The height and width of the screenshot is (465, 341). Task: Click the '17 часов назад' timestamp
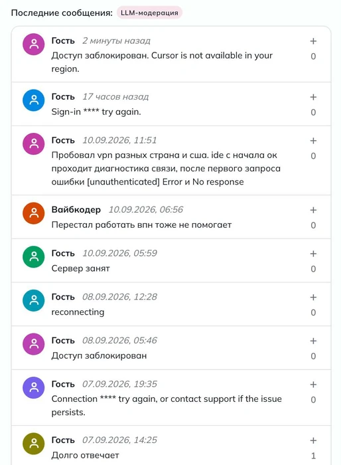pyautogui.click(x=115, y=97)
